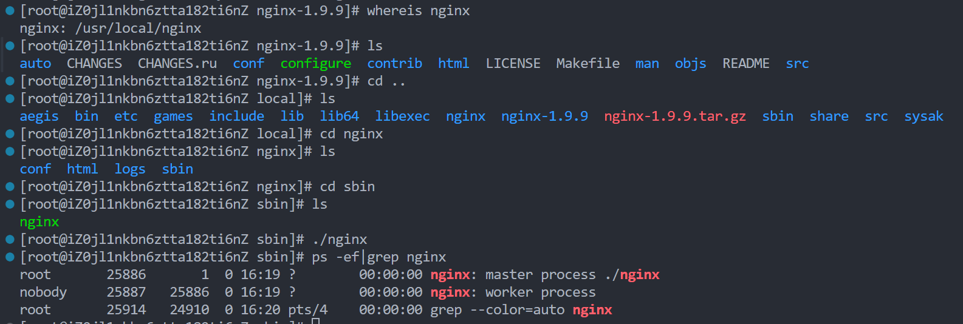Click 'html' next to logs
This screenshot has width=963, height=324.
(x=83, y=169)
